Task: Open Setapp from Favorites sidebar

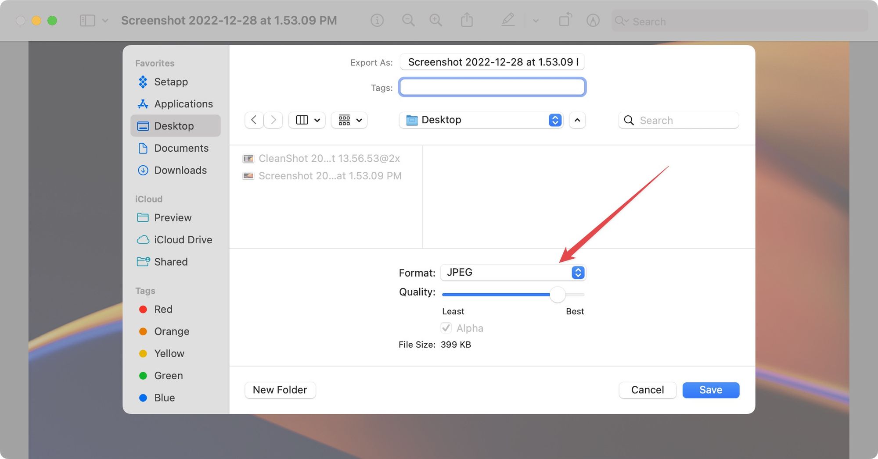Action: click(x=171, y=82)
